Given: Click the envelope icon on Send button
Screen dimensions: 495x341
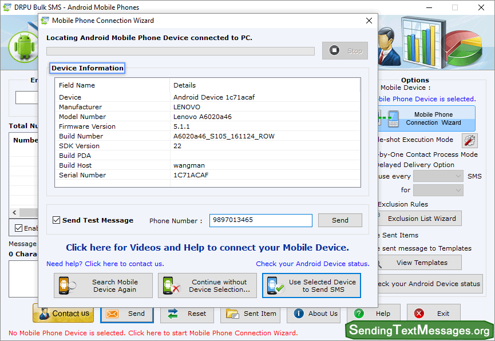Looking at the screenshot, I should [112, 314].
